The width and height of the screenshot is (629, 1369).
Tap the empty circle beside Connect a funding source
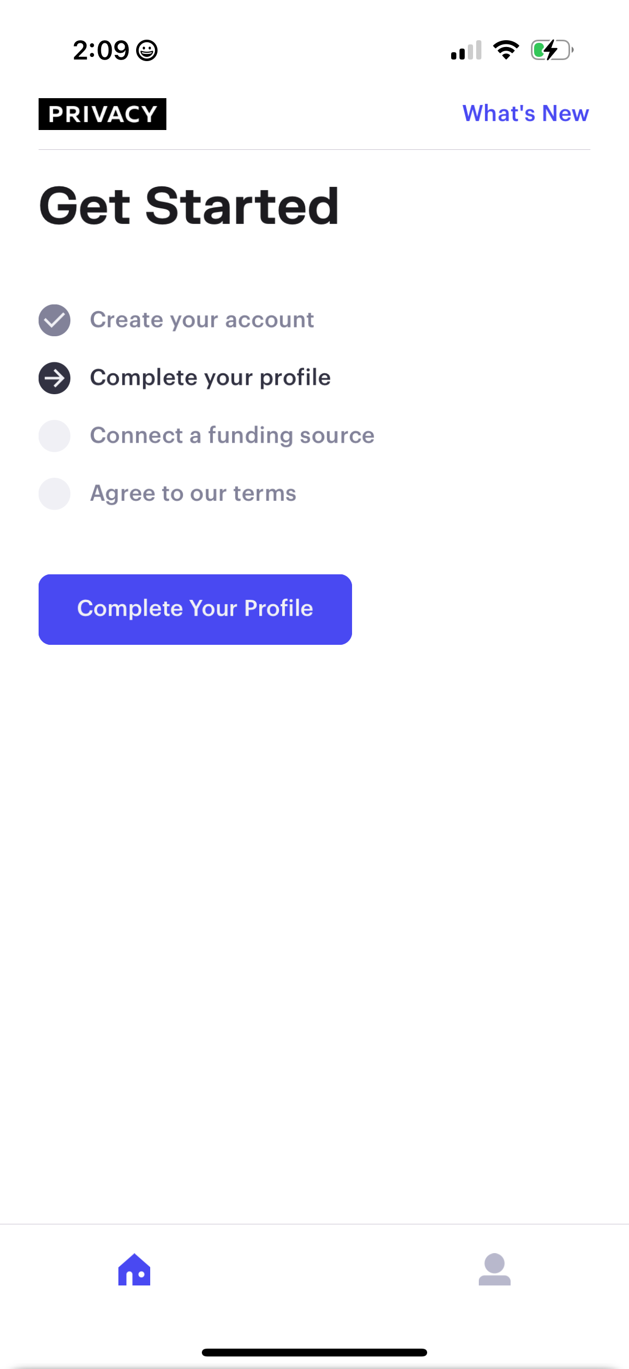pyautogui.click(x=54, y=435)
